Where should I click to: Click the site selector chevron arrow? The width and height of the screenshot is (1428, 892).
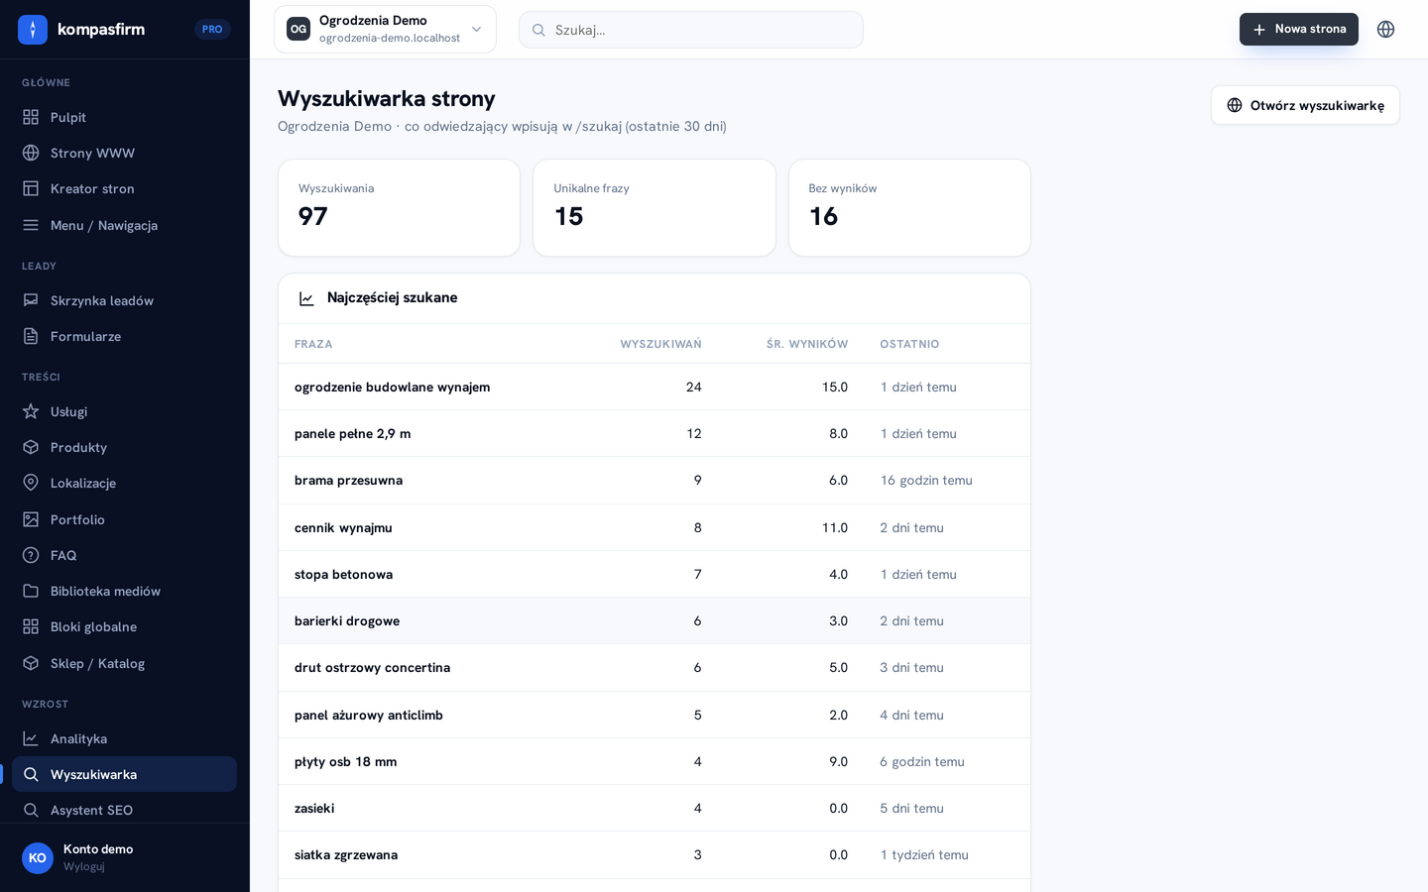coord(476,30)
